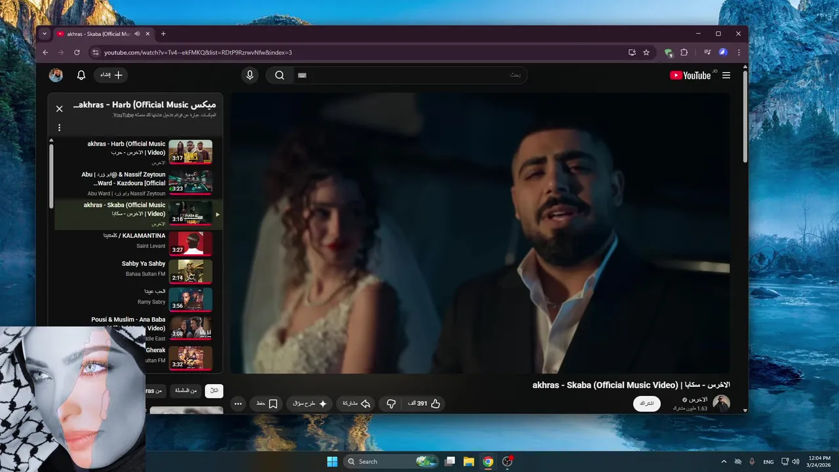Save video (حفظ) to a playlist
This screenshot has height=472, width=839.
click(x=266, y=404)
